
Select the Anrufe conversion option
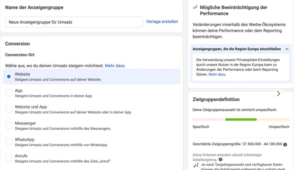tap(9, 158)
